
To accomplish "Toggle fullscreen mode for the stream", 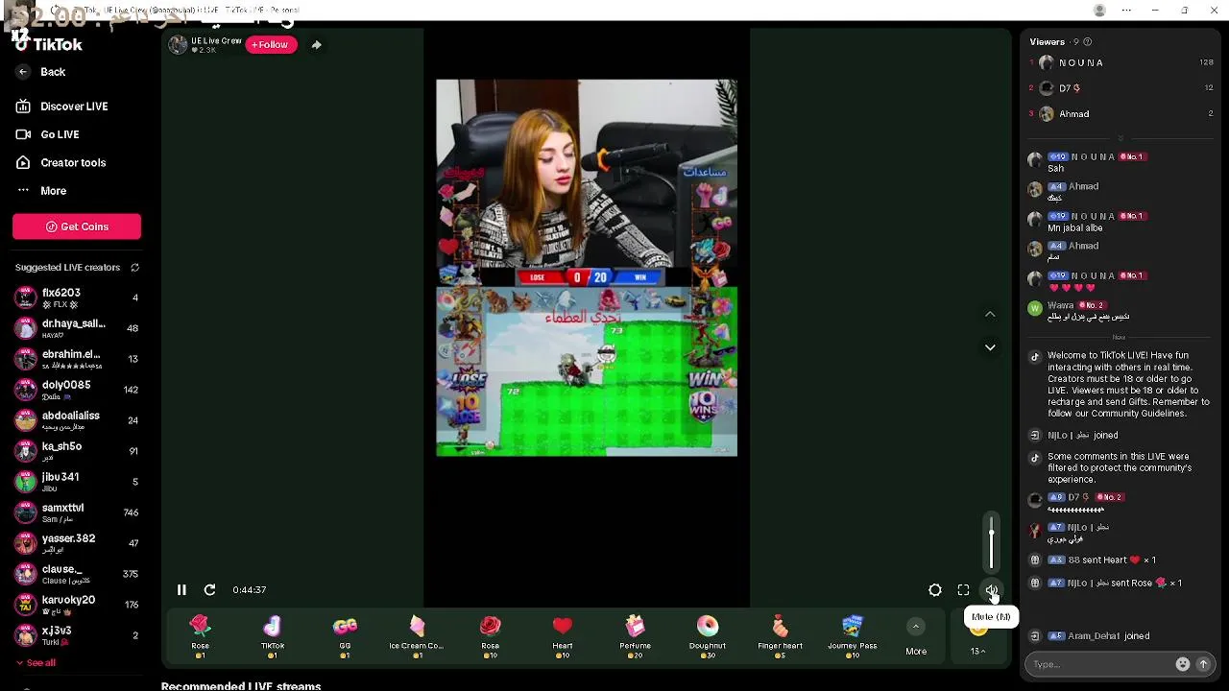I will point(963,590).
